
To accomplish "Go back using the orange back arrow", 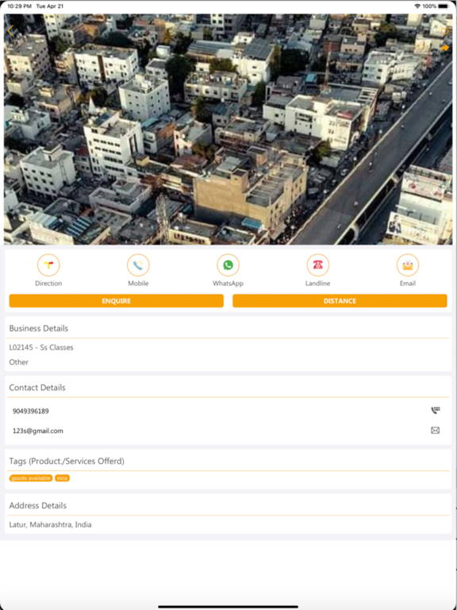I will [x=10, y=31].
